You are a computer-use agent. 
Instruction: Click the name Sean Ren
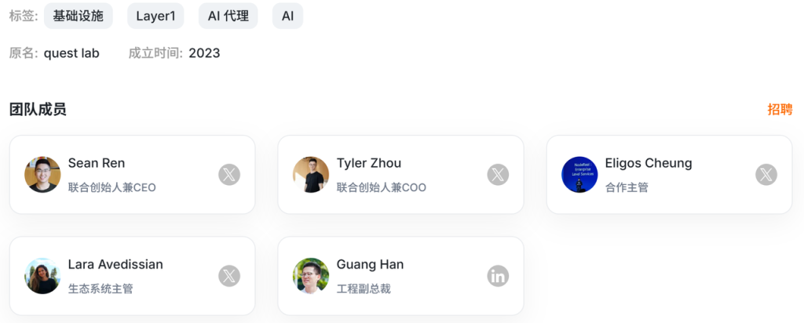[x=97, y=163]
